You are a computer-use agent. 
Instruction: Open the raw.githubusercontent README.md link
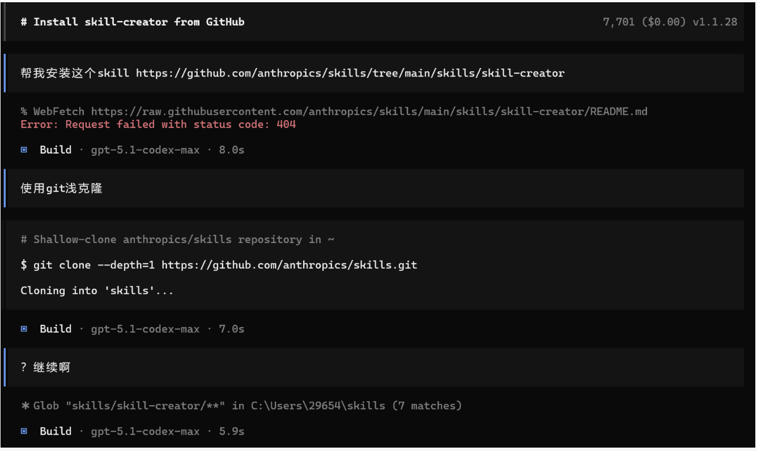pyautogui.click(x=369, y=112)
